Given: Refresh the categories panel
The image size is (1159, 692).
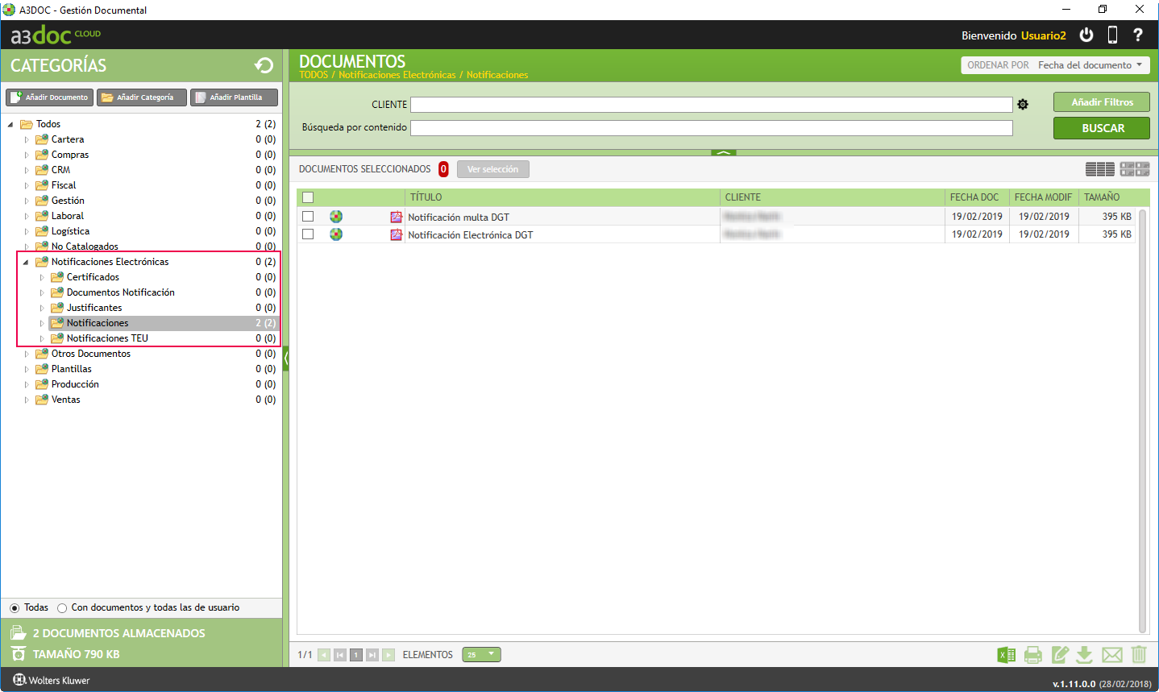Looking at the screenshot, I should [264, 65].
